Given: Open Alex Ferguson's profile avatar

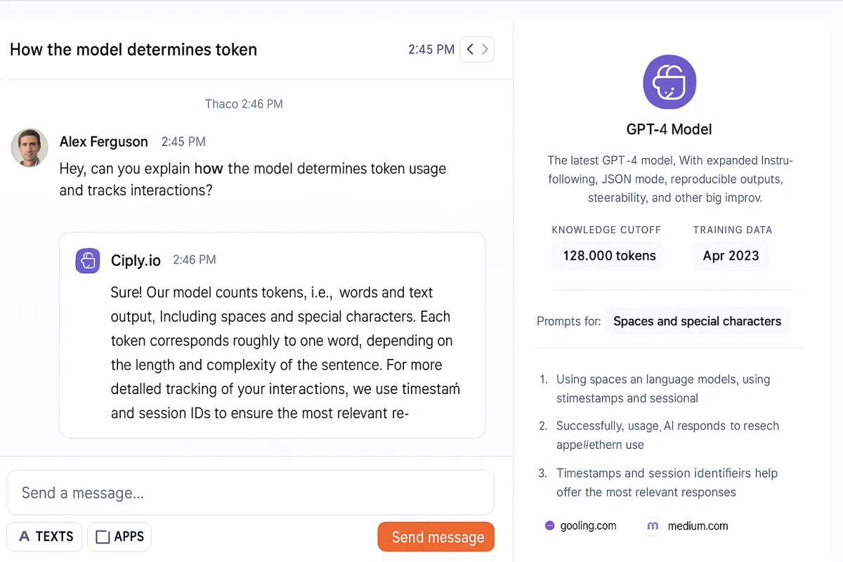Looking at the screenshot, I should click(30, 148).
